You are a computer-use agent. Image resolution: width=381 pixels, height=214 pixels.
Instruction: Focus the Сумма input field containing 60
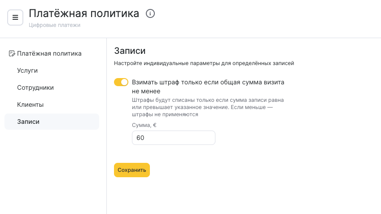tap(174, 138)
